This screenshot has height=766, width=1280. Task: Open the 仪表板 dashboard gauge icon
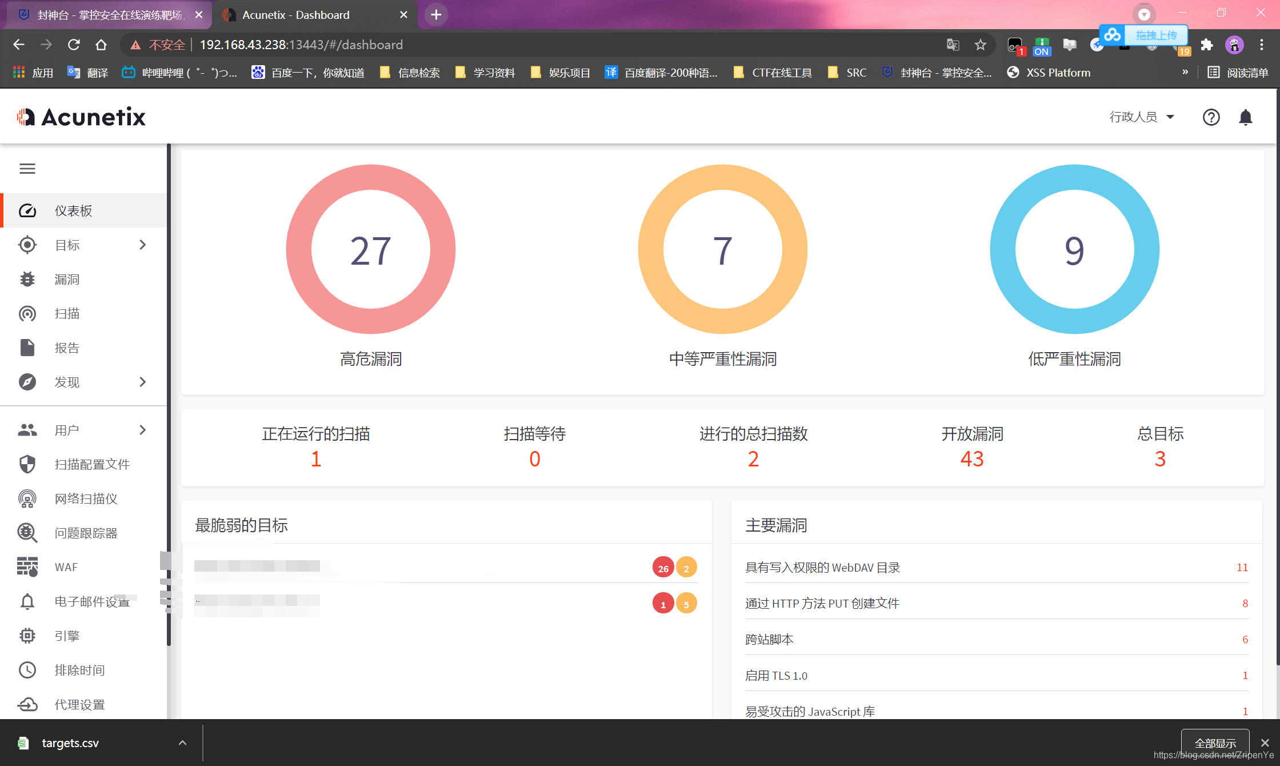coord(27,210)
